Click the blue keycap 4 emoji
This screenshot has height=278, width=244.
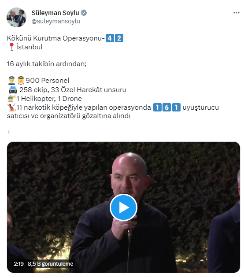point(110,38)
